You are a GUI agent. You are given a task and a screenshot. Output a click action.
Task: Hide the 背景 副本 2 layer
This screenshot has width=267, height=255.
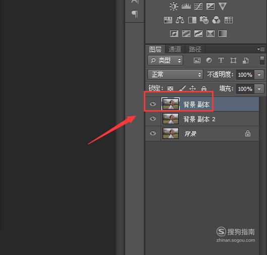pyautogui.click(x=153, y=119)
